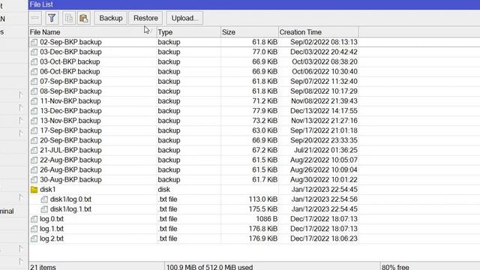Click creation time Nov/13/2022 21:27:16

click(324, 121)
